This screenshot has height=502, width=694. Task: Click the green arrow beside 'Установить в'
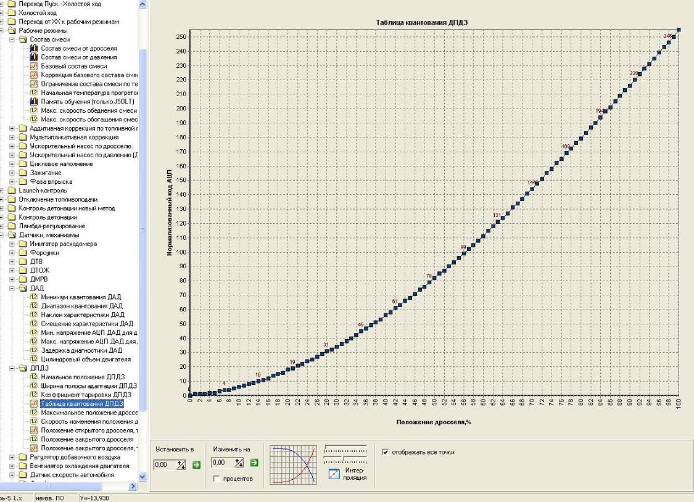tap(197, 464)
